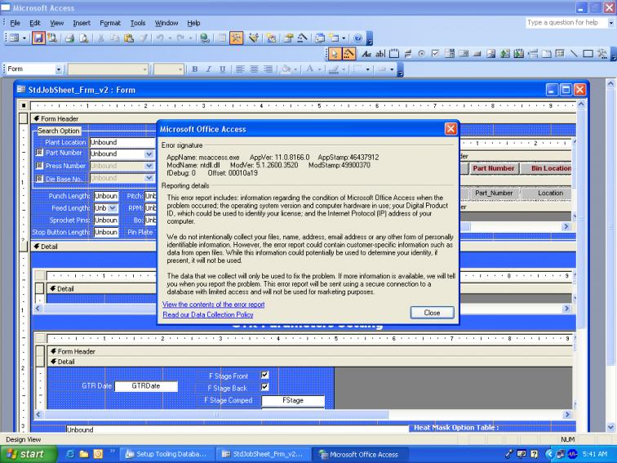Open View the contents of the error report
The height and width of the screenshot is (463, 617).
pos(213,305)
